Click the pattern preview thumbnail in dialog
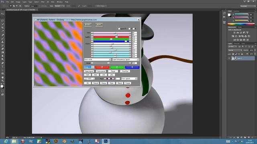Screen dimensions: 257x144 click(58, 54)
